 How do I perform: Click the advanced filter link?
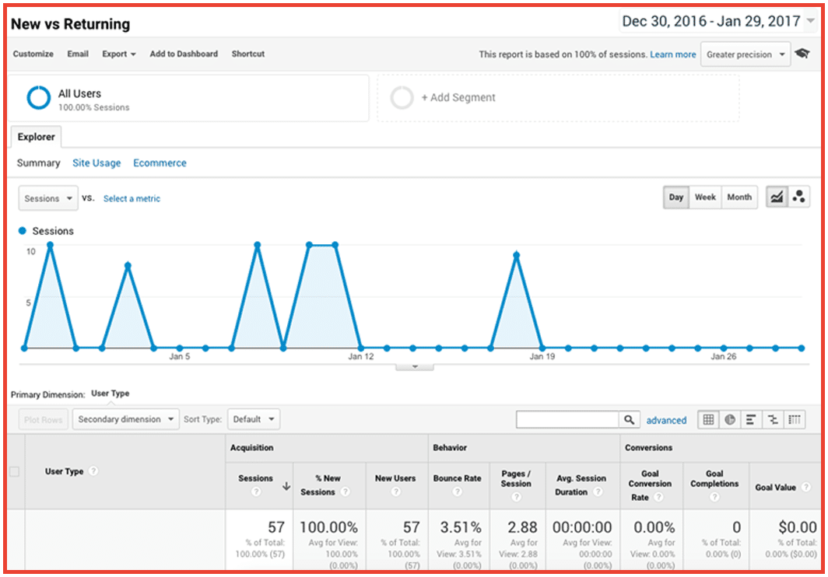666,420
